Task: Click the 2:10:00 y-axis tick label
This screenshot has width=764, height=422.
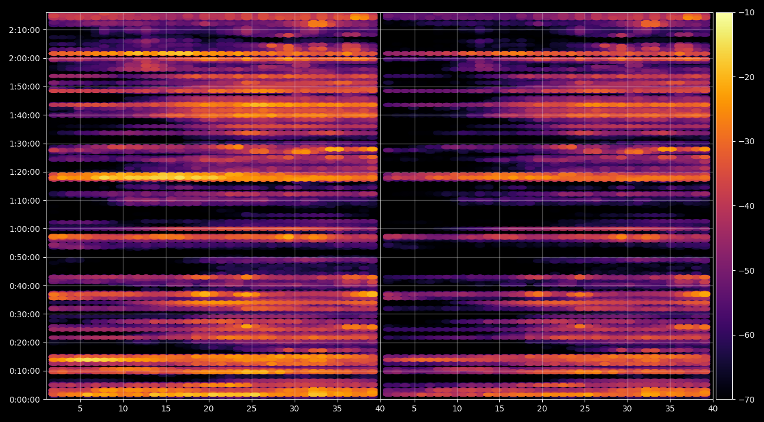Action: pyautogui.click(x=24, y=30)
